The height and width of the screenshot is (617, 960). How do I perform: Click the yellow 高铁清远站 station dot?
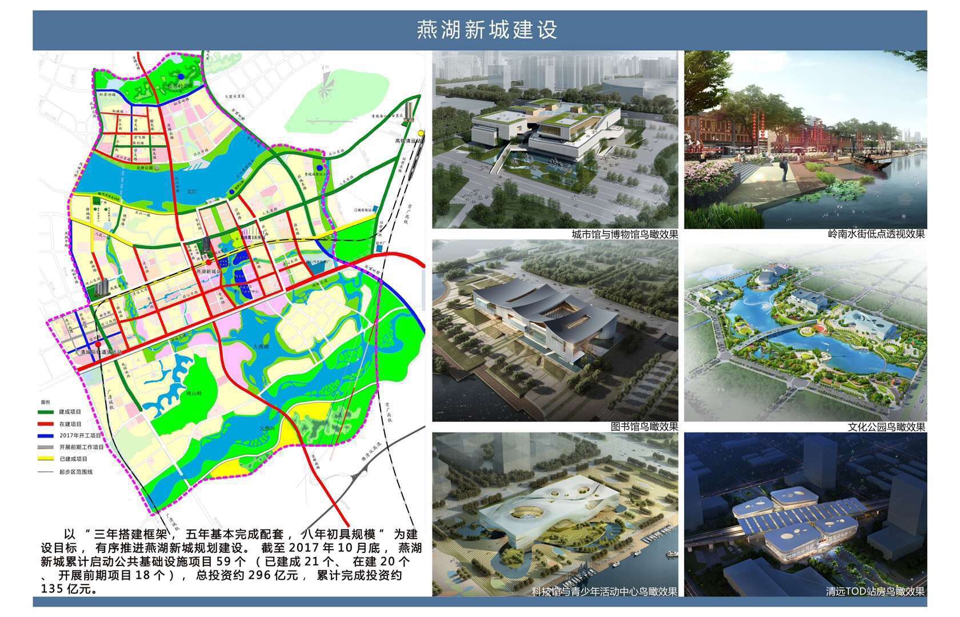point(421,133)
